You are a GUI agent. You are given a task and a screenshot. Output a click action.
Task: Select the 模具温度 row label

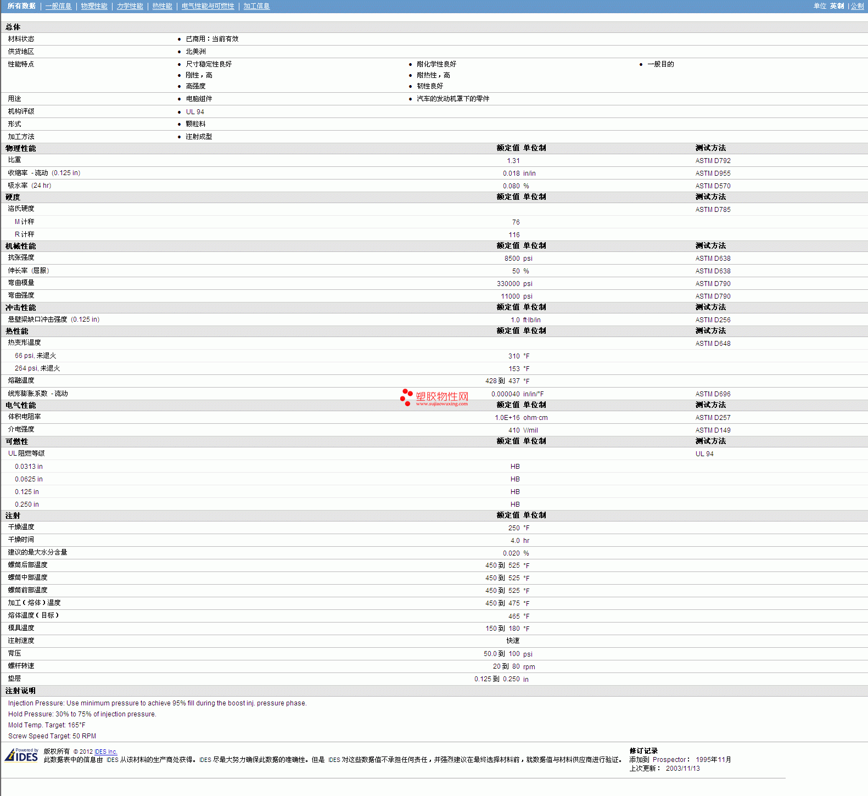tap(21, 628)
